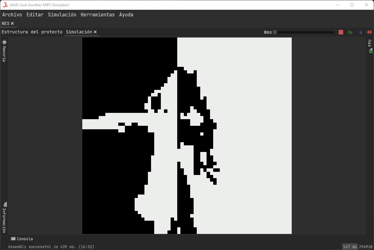Open the Archivo menu
Screen dimensions: 374x250
[12, 15]
